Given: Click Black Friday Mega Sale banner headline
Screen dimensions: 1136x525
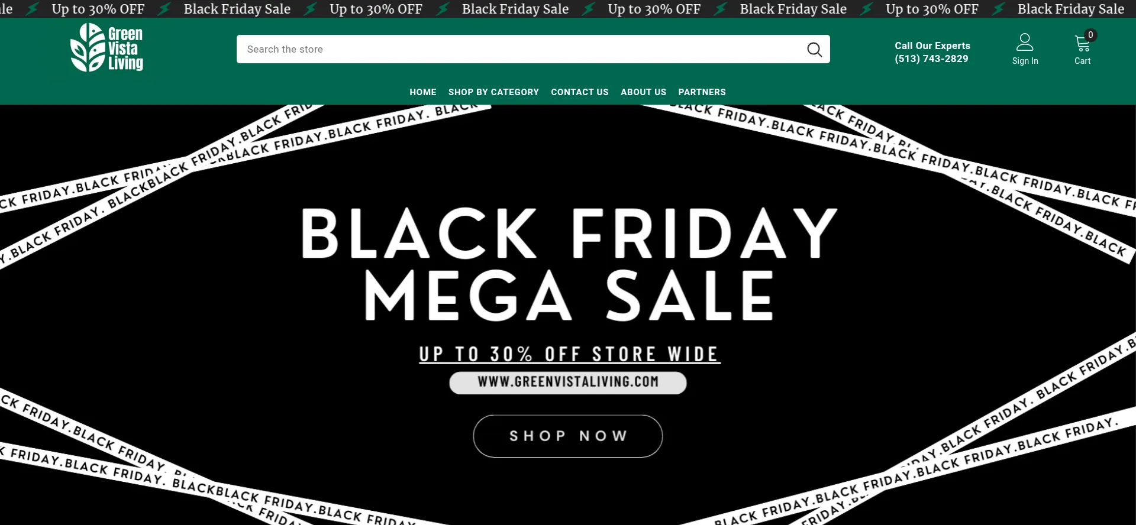Looking at the screenshot, I should click(569, 264).
